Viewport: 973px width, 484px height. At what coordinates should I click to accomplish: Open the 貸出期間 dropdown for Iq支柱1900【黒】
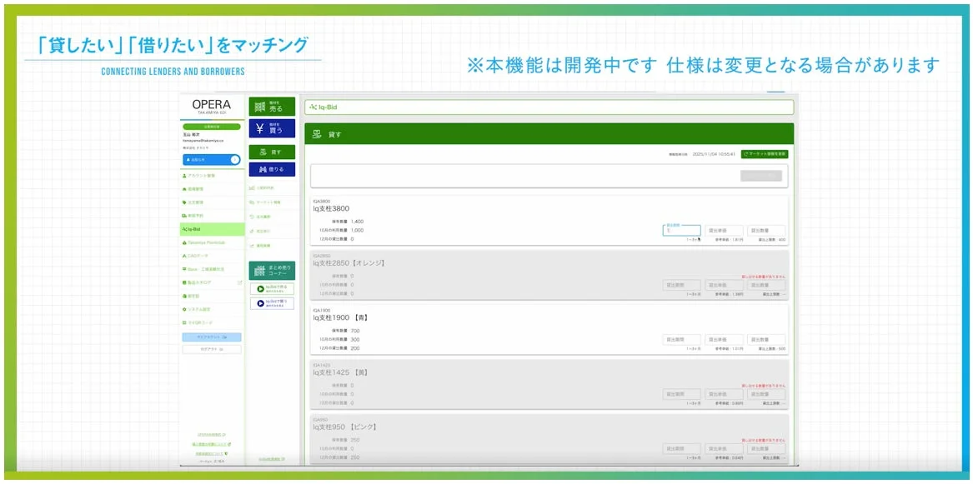click(680, 340)
